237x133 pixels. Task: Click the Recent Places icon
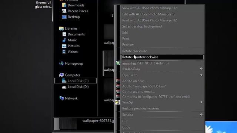click(x=64, y=11)
